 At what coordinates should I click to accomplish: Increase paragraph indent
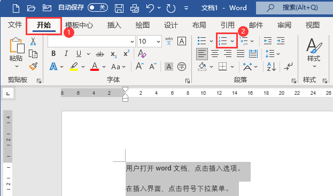click(281, 41)
